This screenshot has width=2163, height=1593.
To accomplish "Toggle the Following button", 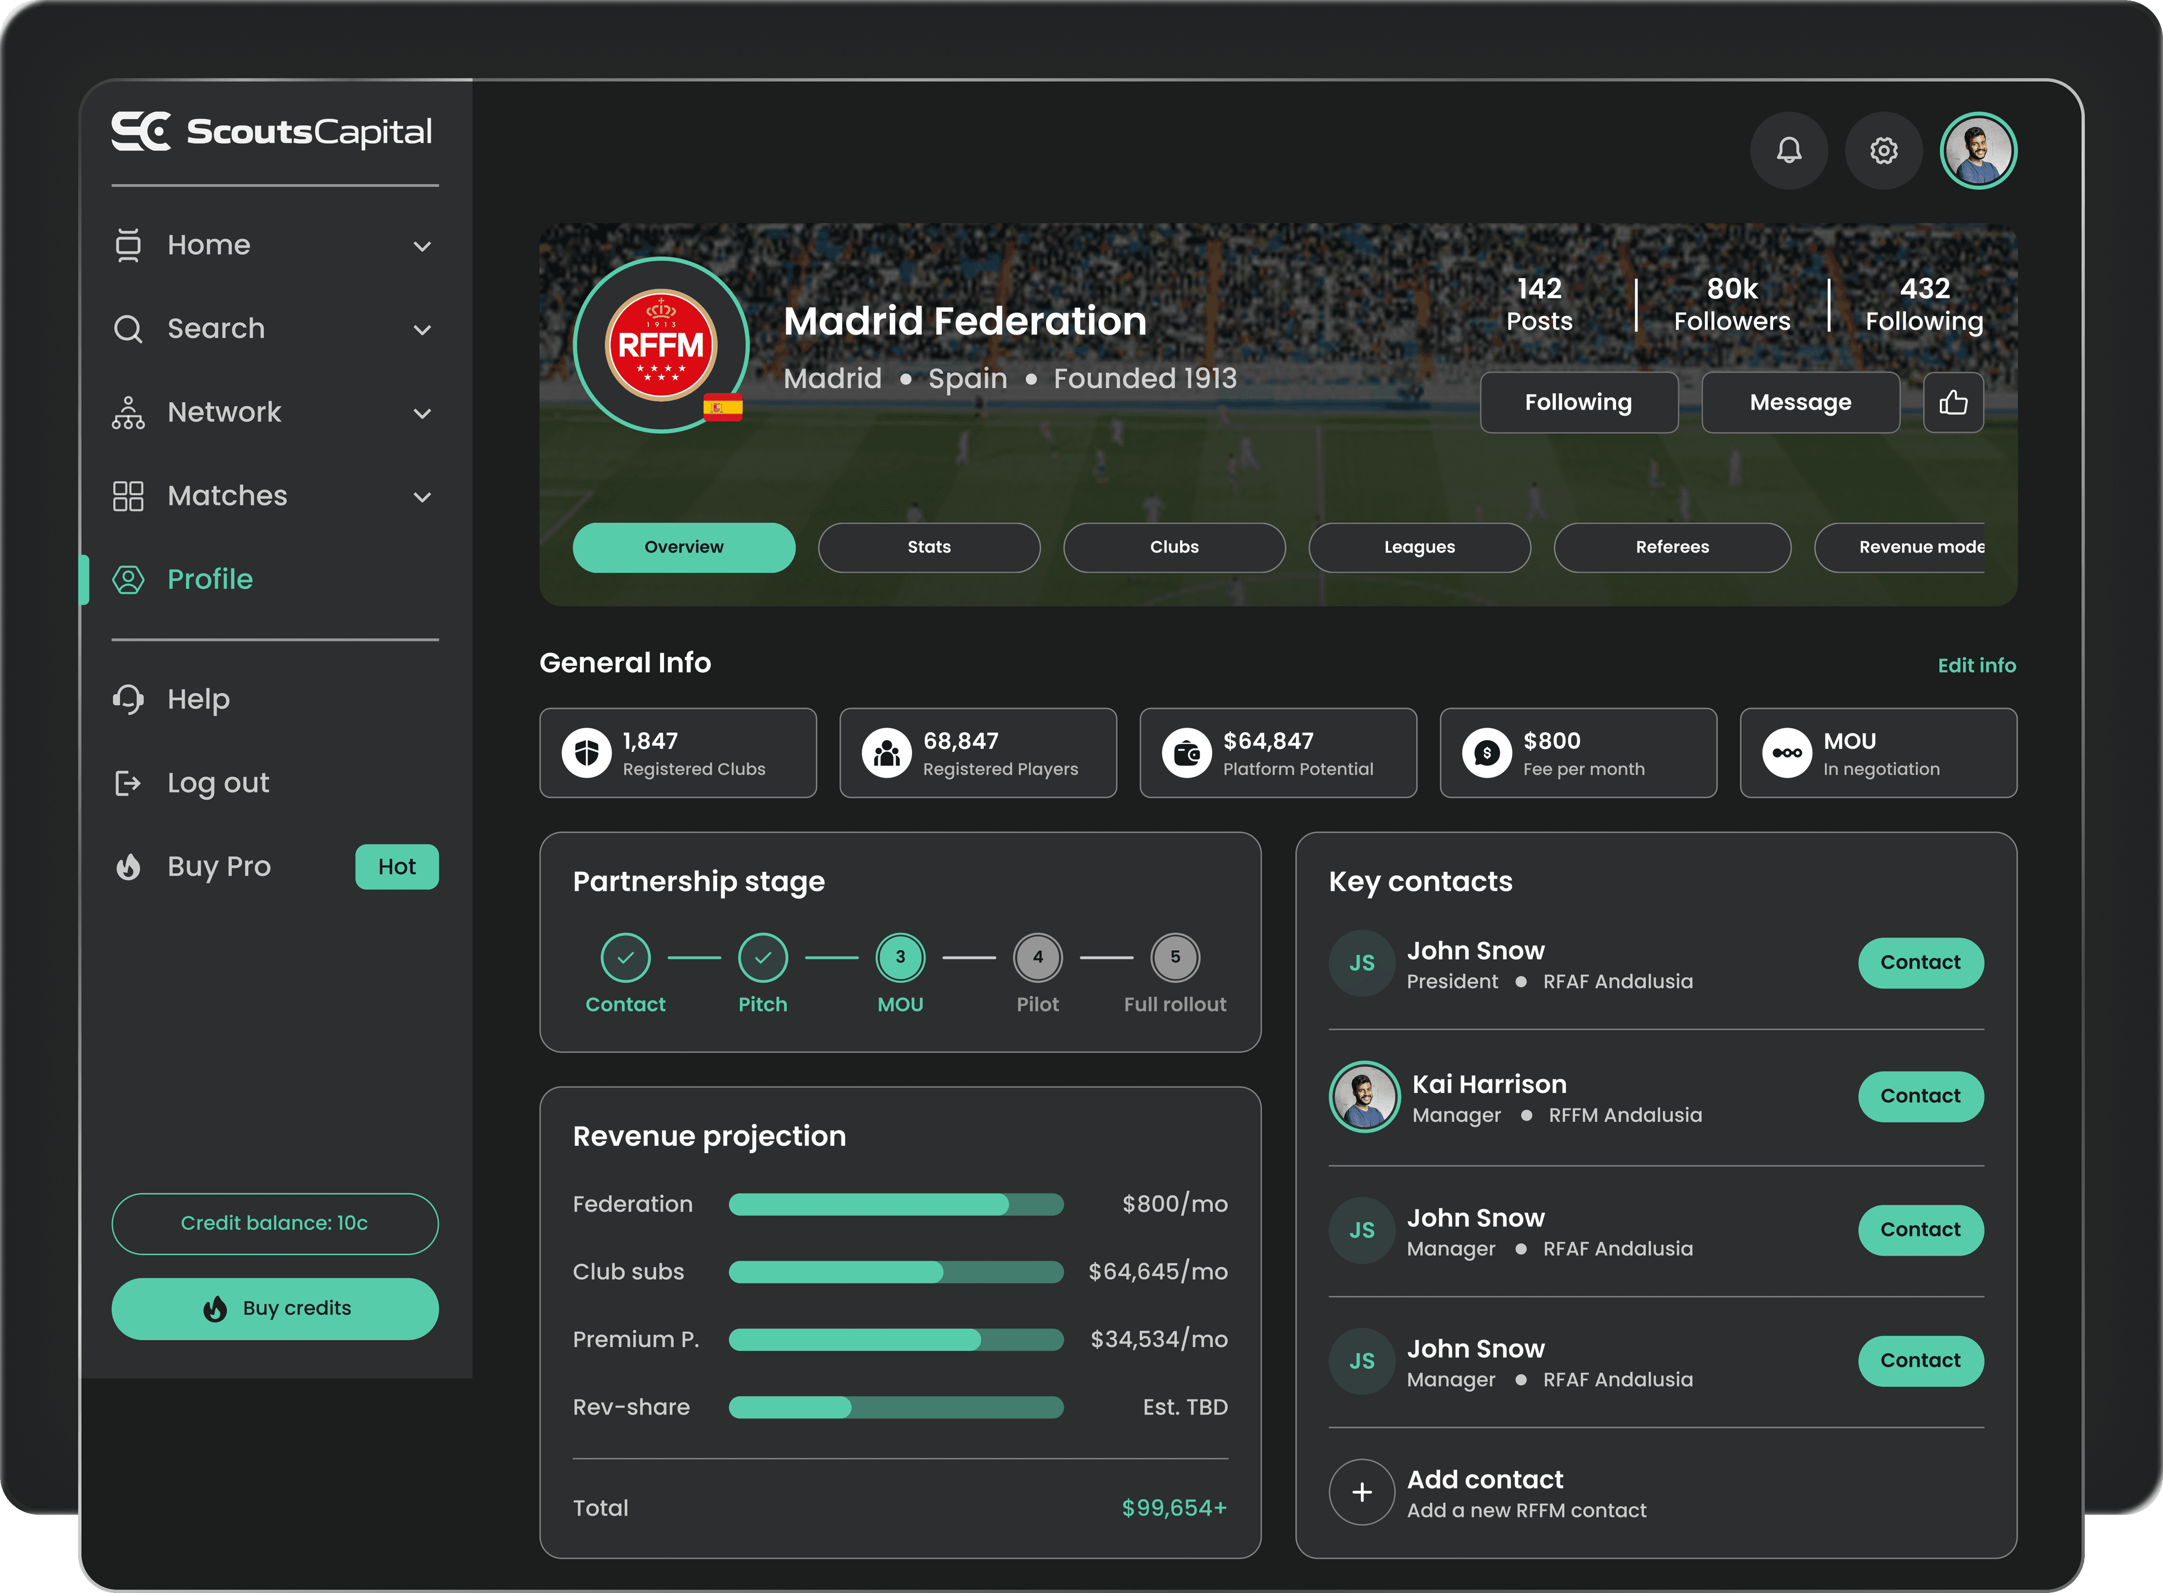I will point(1579,402).
